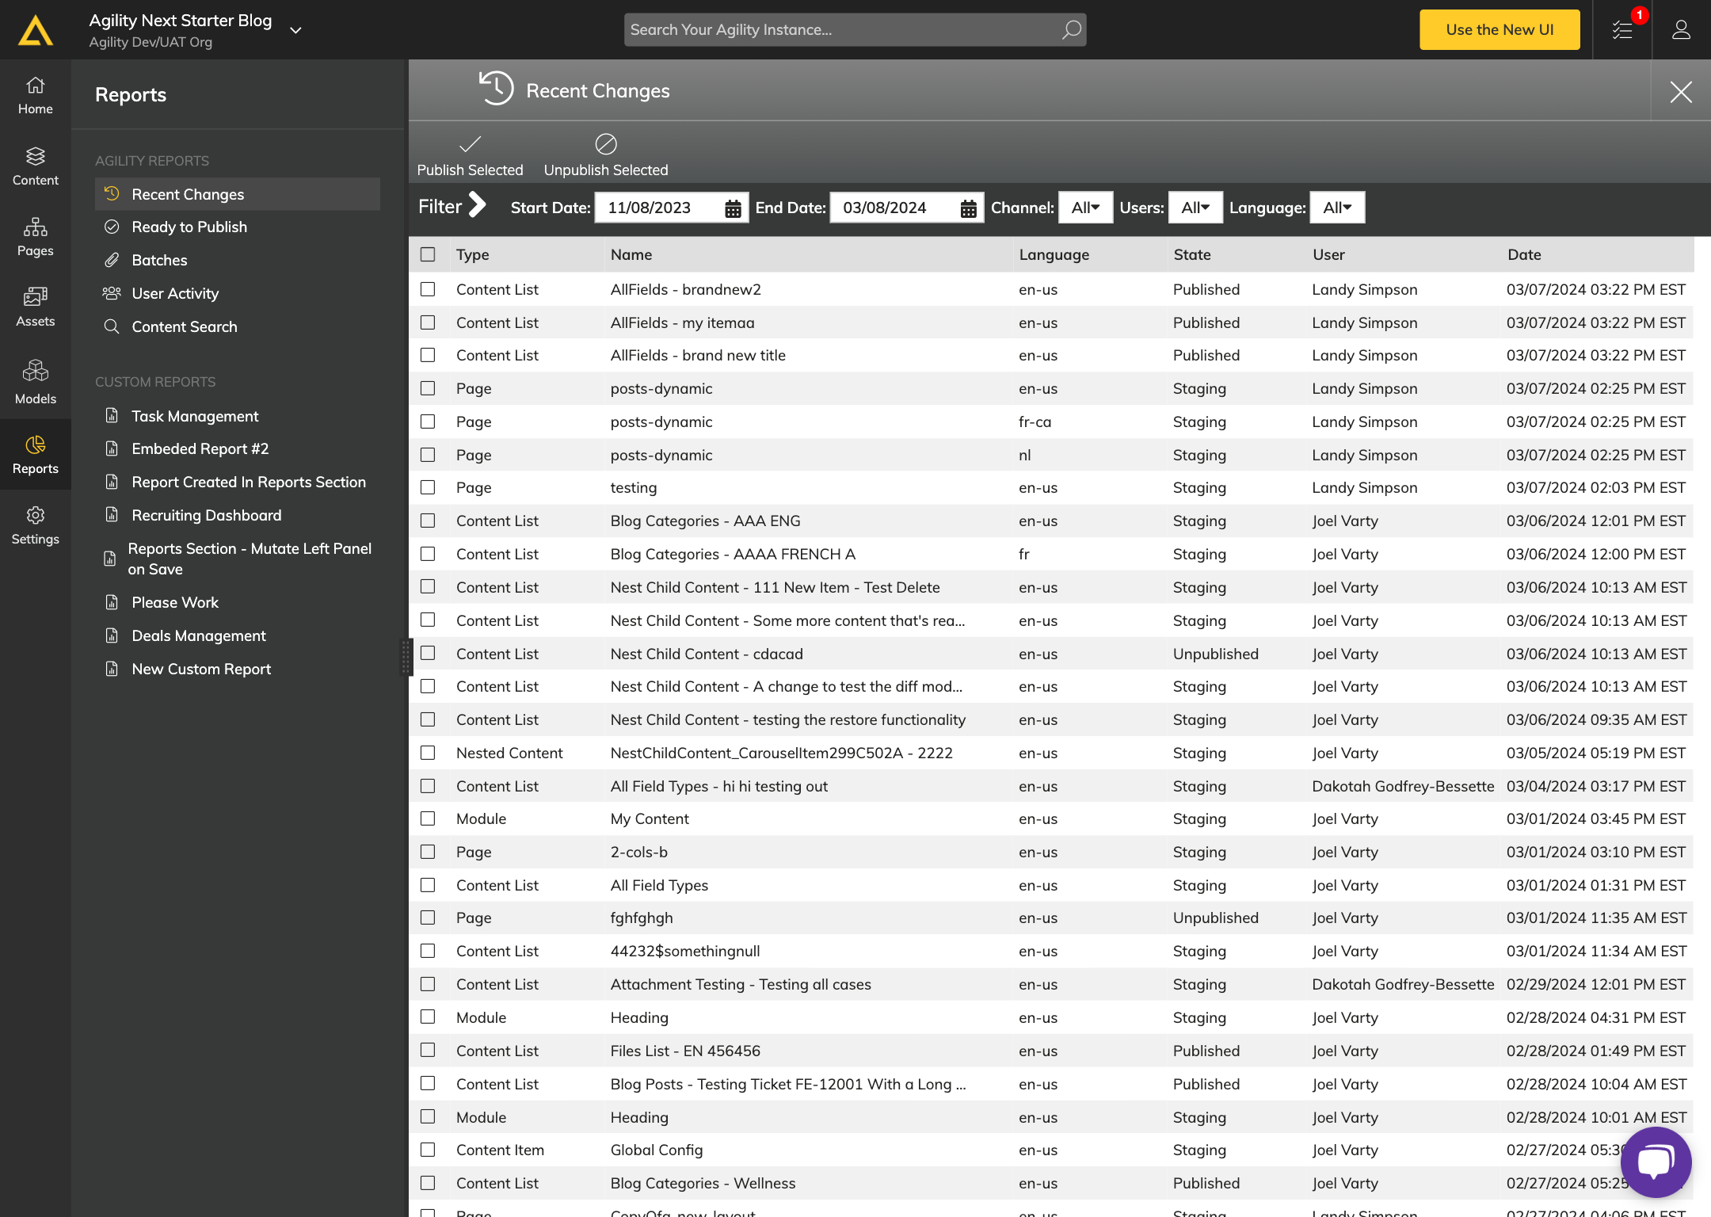Expand the Channel filter dropdown
Screen dimensions: 1711x1217
click(1085, 208)
